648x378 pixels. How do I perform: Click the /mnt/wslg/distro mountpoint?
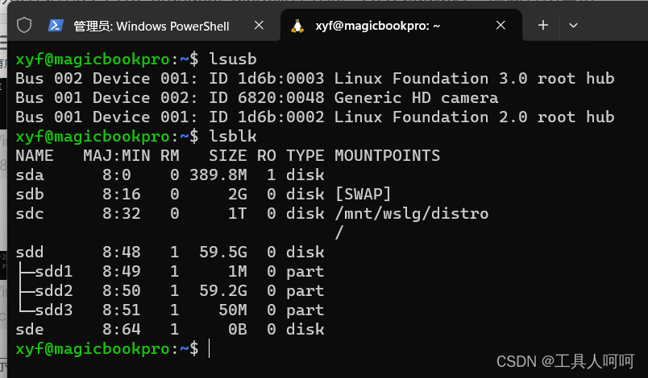(412, 213)
